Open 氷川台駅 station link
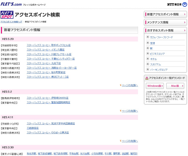The height and width of the screenshot is (156, 188). [85, 154]
